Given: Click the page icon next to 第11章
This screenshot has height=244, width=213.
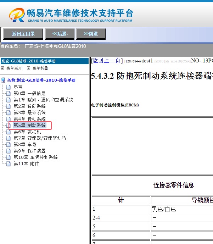Looking at the screenshot, I should (9, 163).
